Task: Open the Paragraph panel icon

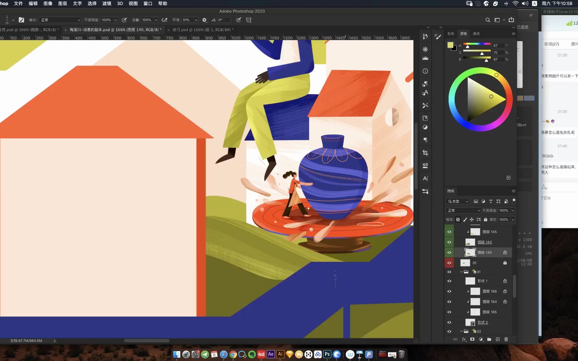Action: coord(425,140)
